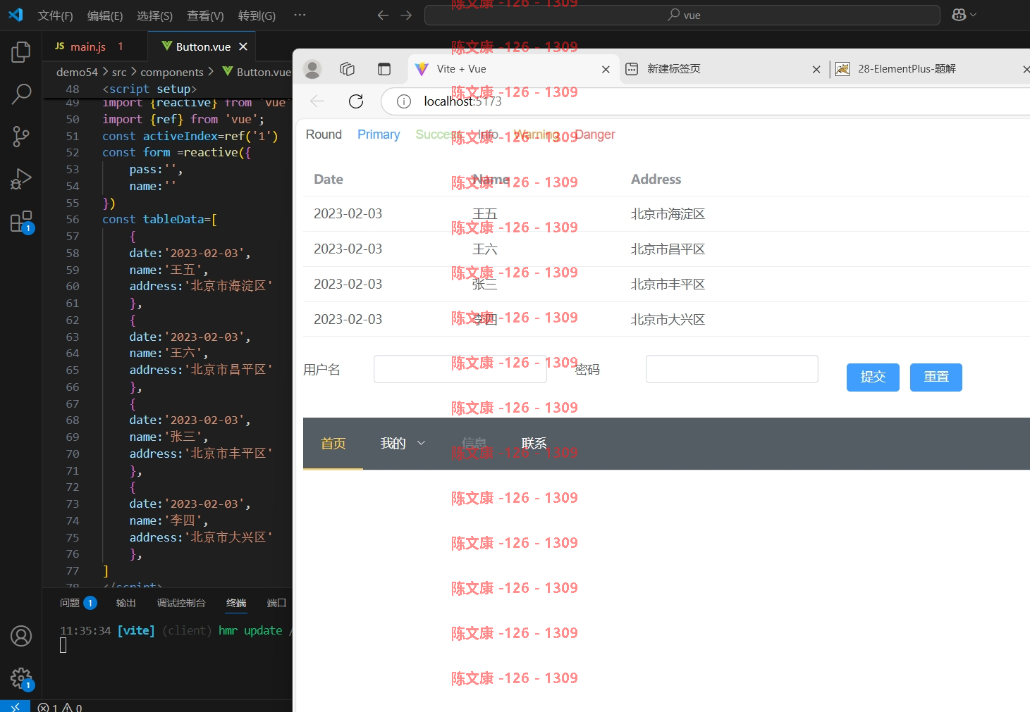The image size is (1030, 712).
Task: Click the 北京市大兴区 table cell
Action: (x=668, y=320)
